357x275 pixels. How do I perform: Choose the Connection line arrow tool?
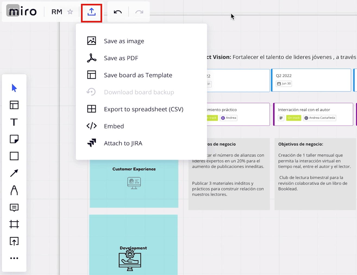pos(14,173)
